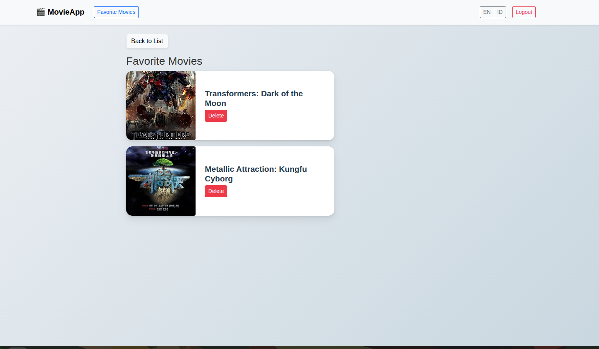The image size is (599, 349).
Task: Select the Transformers: Dark of the Moon title
Action: coord(254,98)
